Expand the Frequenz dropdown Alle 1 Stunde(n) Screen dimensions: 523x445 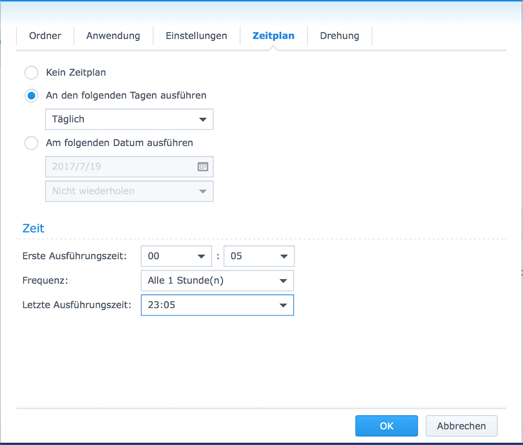(x=218, y=280)
